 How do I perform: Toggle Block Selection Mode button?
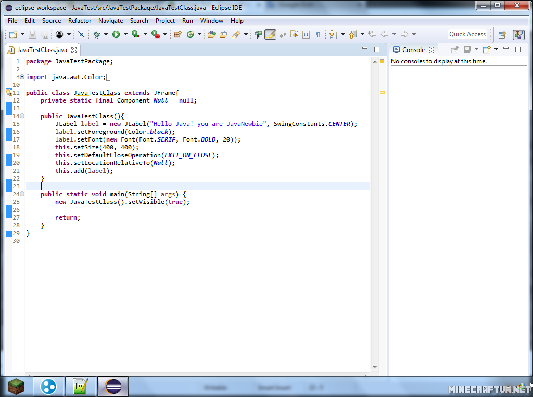click(306, 34)
